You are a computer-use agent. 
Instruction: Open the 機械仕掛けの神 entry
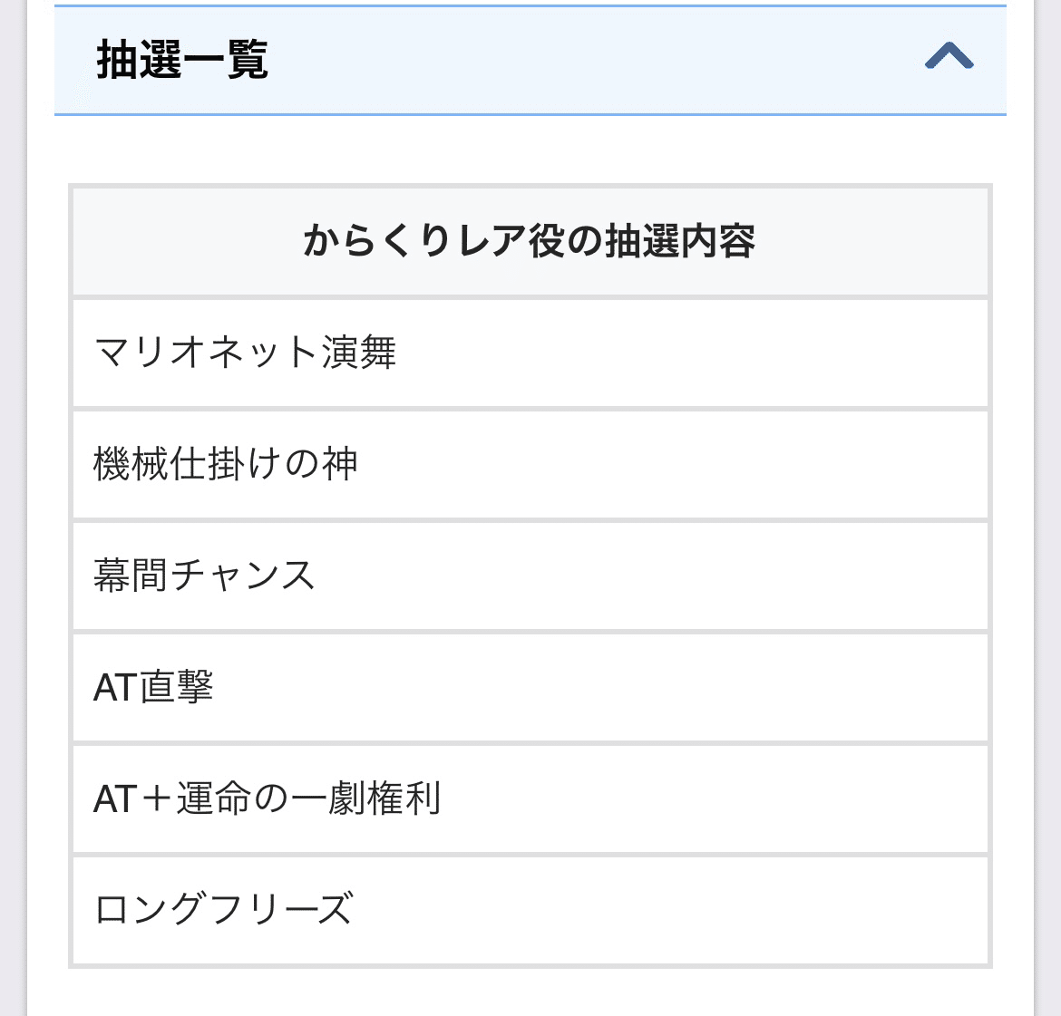(530, 465)
